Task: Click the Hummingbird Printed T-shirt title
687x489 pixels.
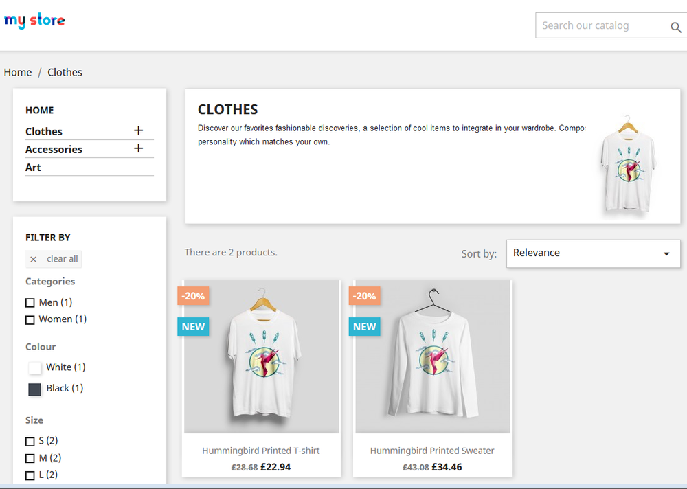Action: (x=260, y=451)
